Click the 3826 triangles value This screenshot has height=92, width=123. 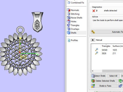(x=104, y=53)
